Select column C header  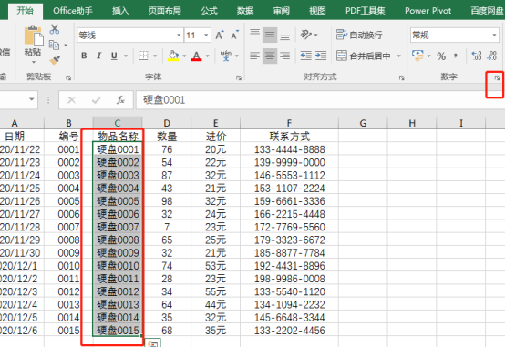(x=118, y=123)
